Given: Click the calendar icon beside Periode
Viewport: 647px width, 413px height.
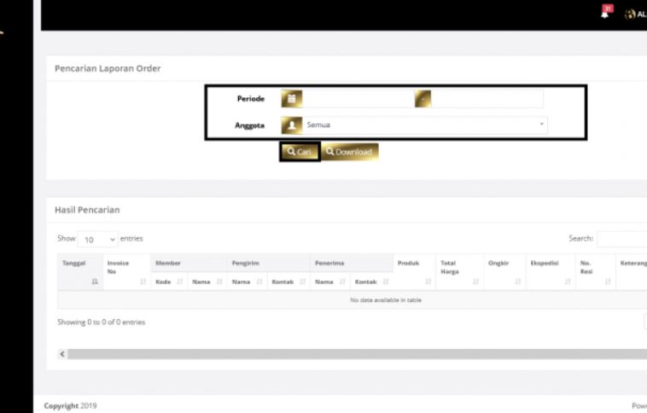Looking at the screenshot, I should [292, 99].
